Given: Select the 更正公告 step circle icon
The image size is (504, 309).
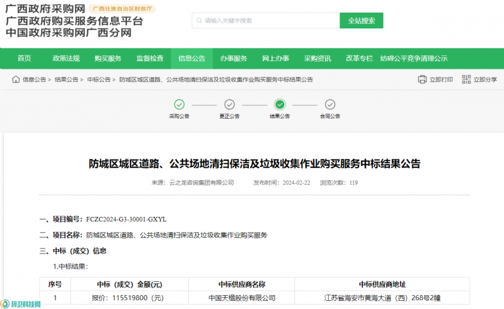Looking at the screenshot, I should point(229,105).
